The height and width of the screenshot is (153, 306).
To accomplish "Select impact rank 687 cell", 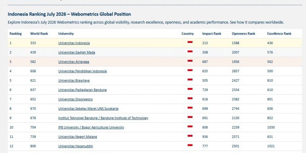I will [x=205, y=62].
